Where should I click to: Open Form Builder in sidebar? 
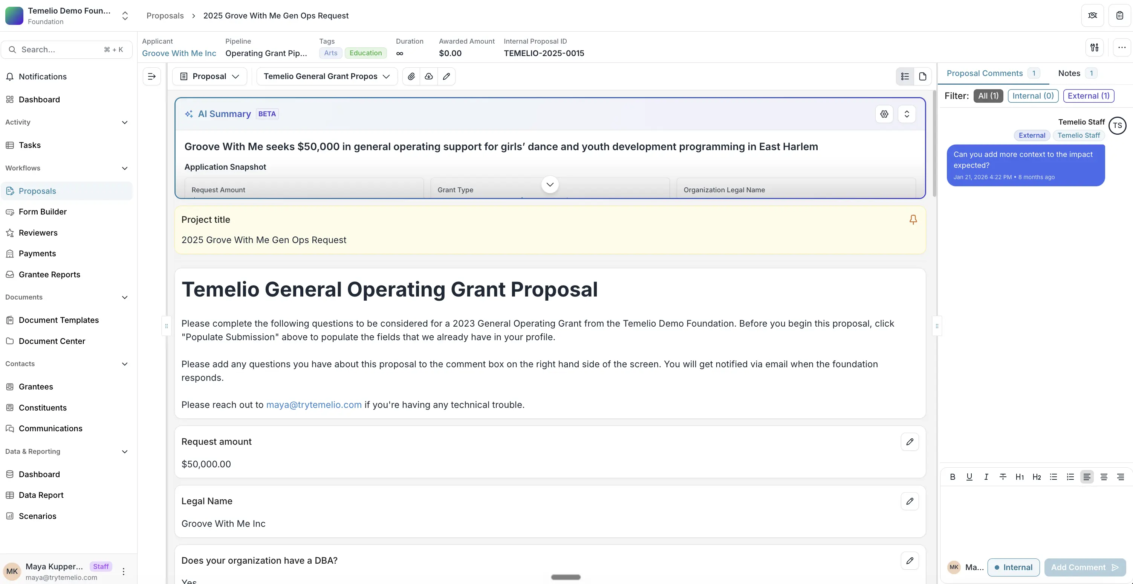(66, 211)
